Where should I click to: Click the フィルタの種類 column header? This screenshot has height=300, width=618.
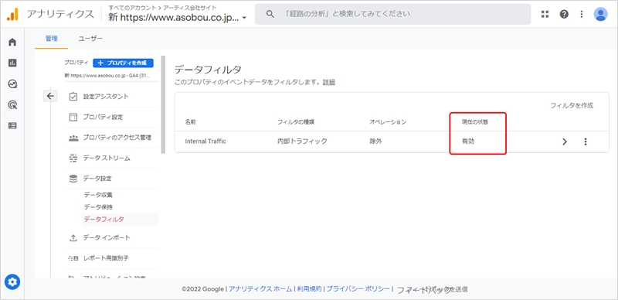pos(296,122)
